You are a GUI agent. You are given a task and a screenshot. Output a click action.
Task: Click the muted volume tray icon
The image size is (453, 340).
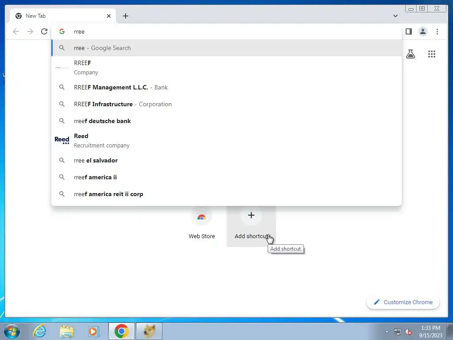tap(408, 332)
